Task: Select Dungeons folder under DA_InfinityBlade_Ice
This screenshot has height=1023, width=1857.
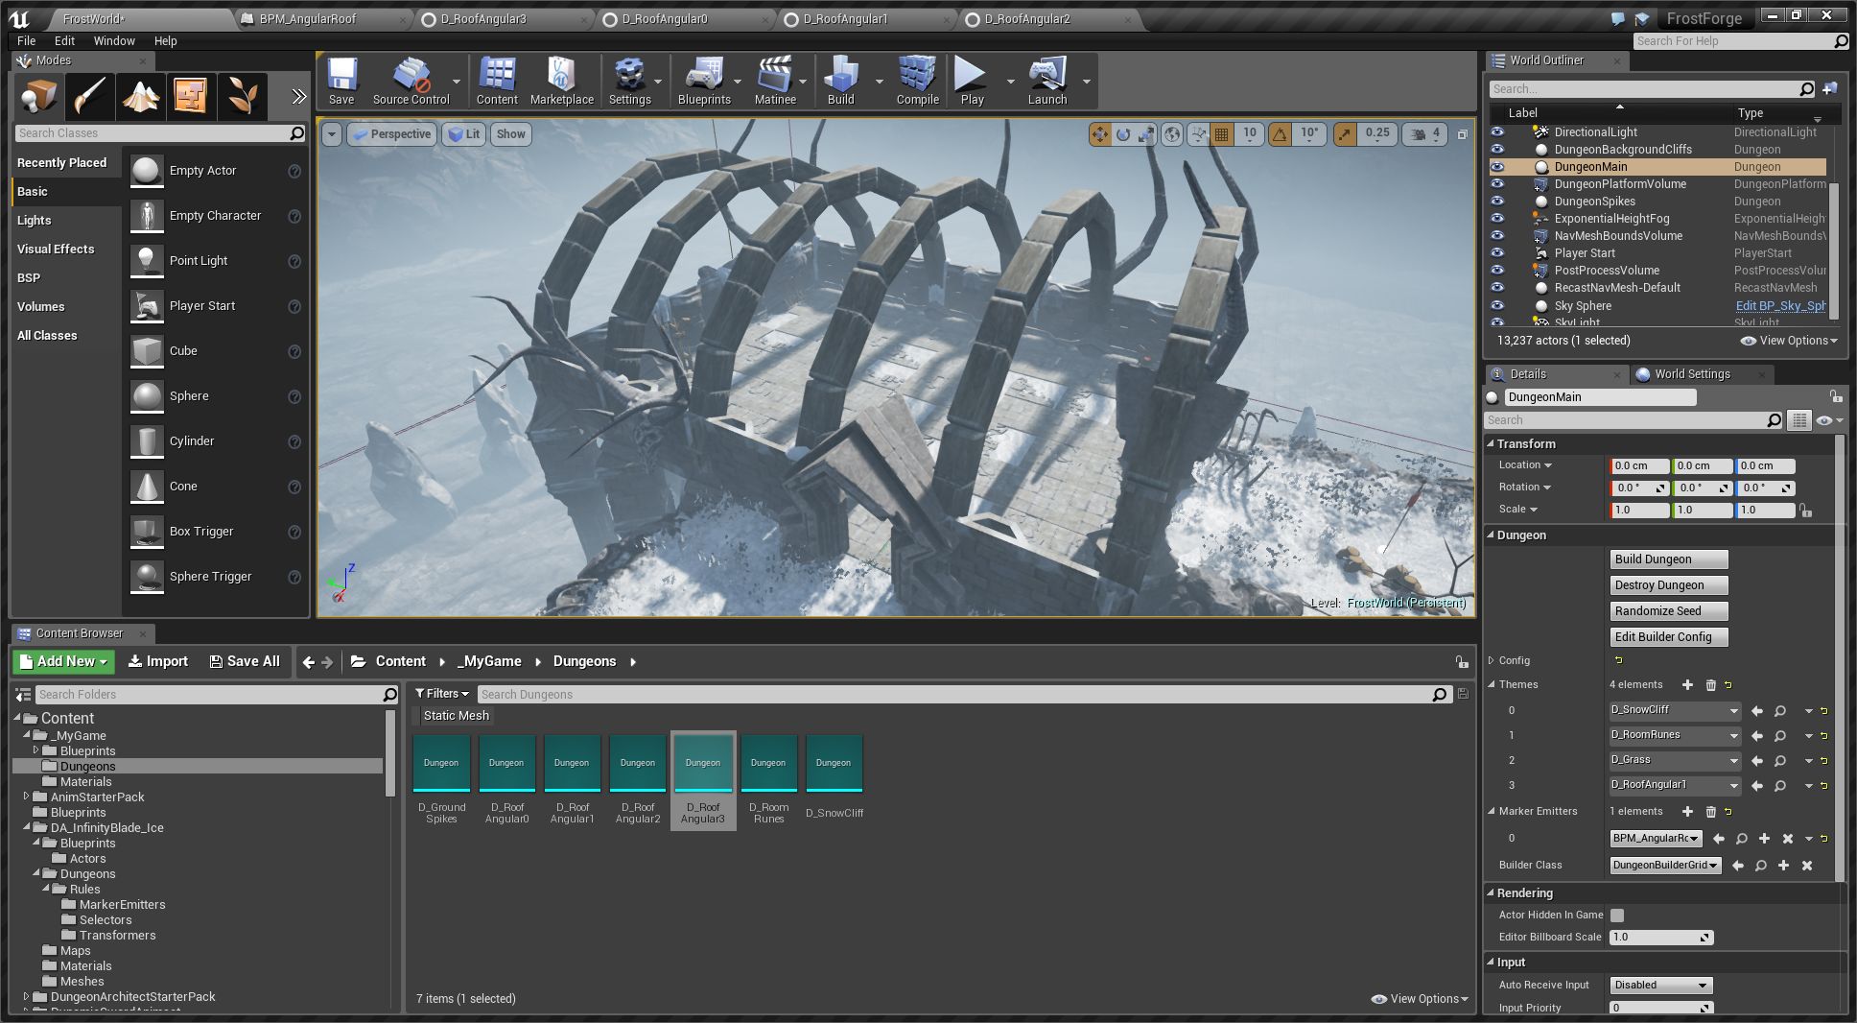Action: 87,874
